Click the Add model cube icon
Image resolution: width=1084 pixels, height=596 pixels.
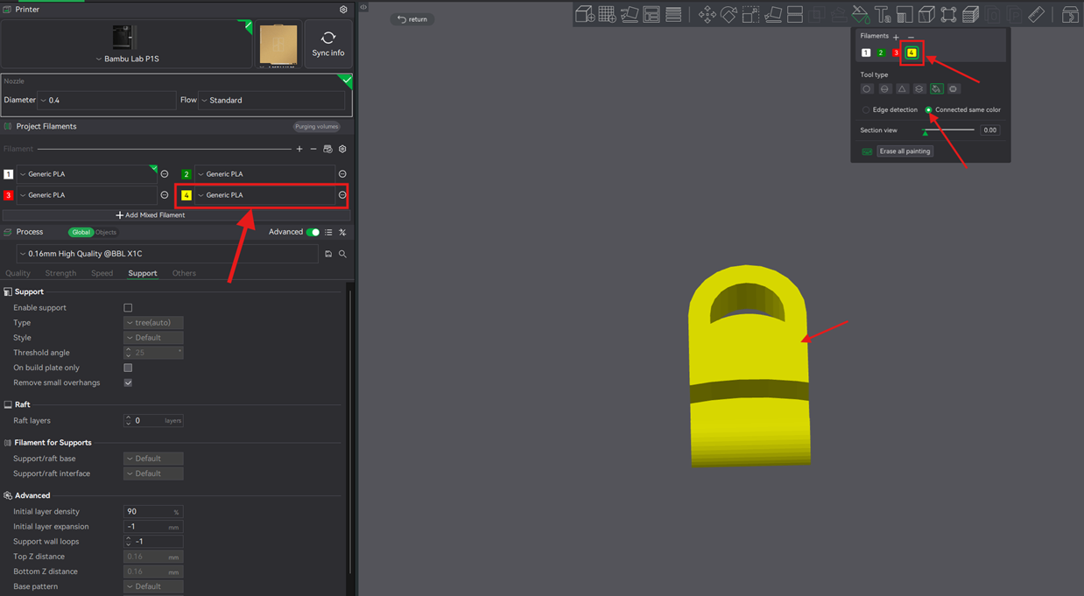coord(584,14)
